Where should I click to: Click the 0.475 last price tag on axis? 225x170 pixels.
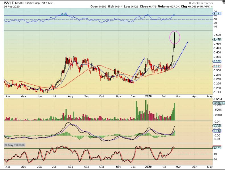[x=217, y=40]
